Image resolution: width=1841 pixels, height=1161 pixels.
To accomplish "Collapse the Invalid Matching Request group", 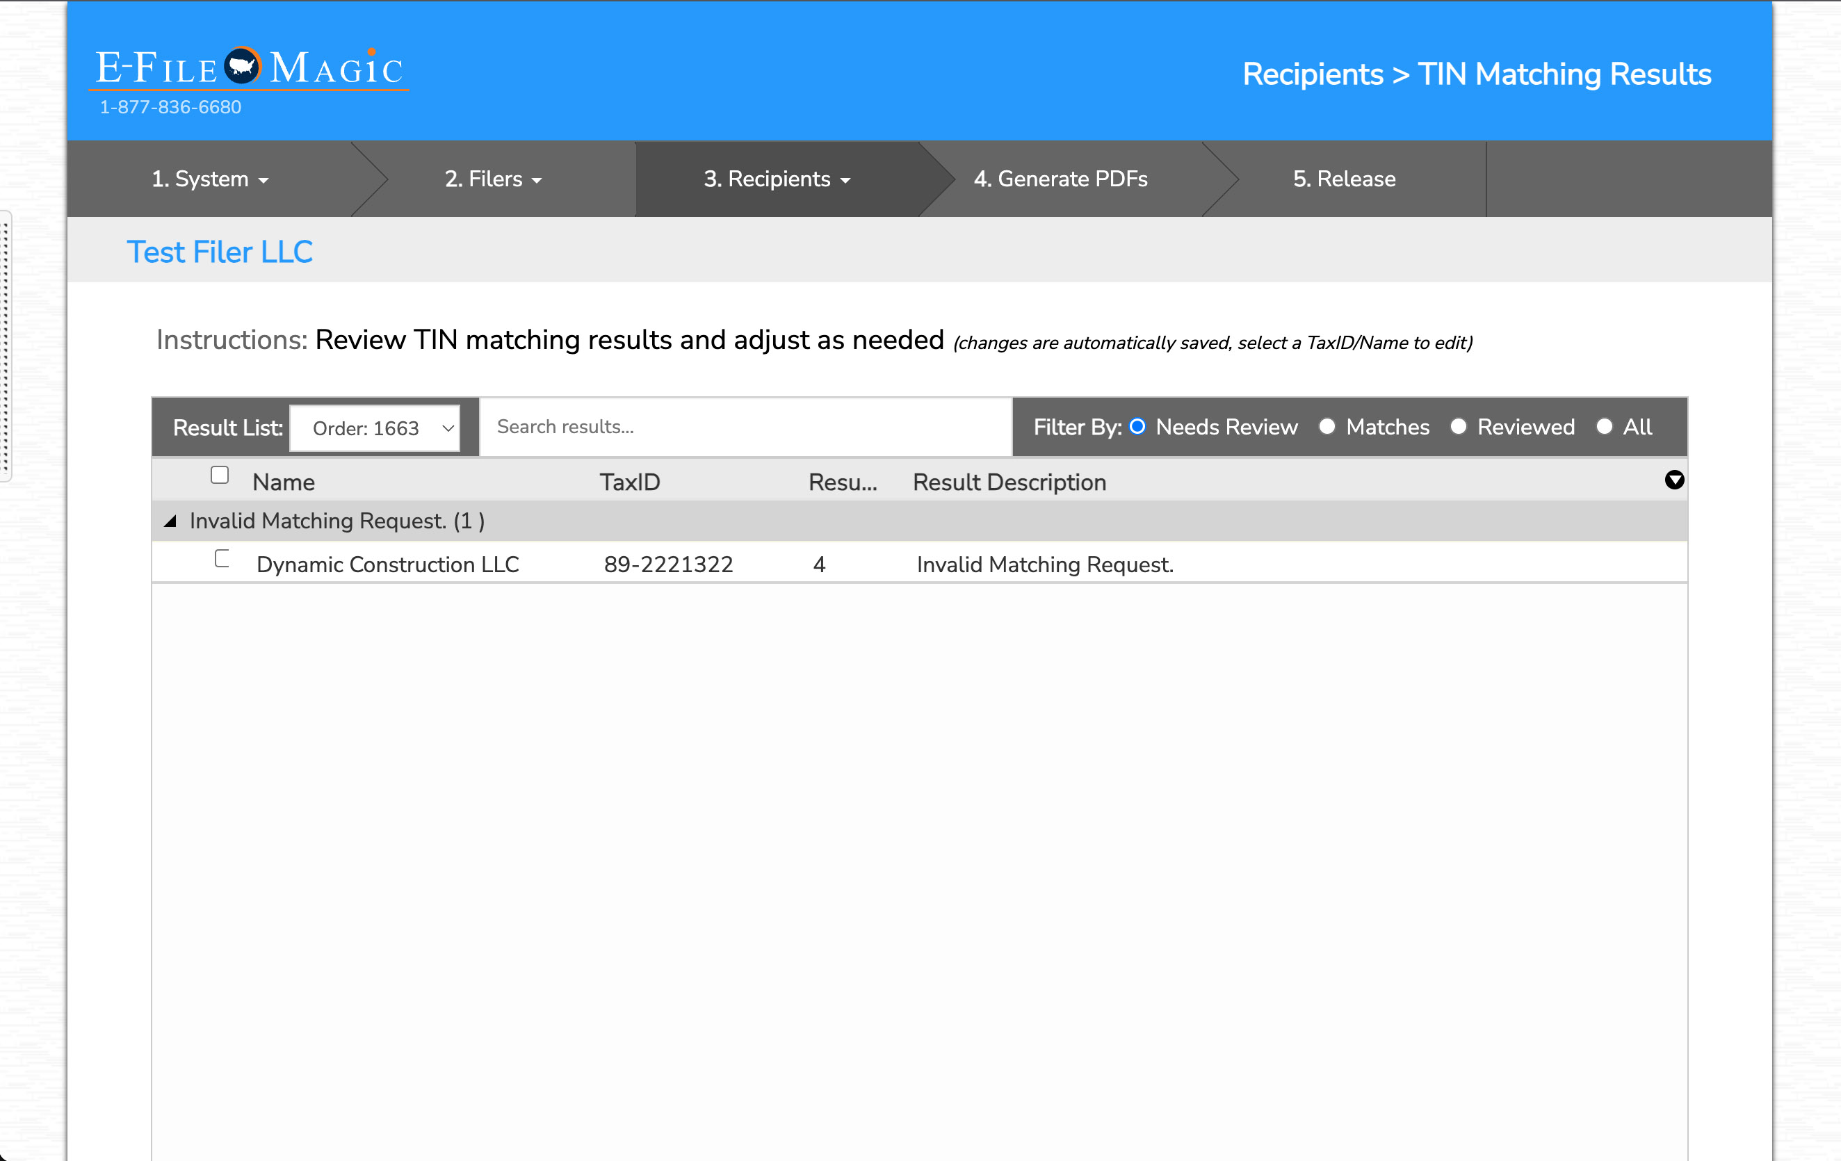I will click(x=170, y=521).
